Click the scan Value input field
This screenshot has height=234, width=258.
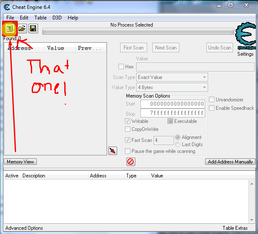pyautogui.click(x=195, y=67)
